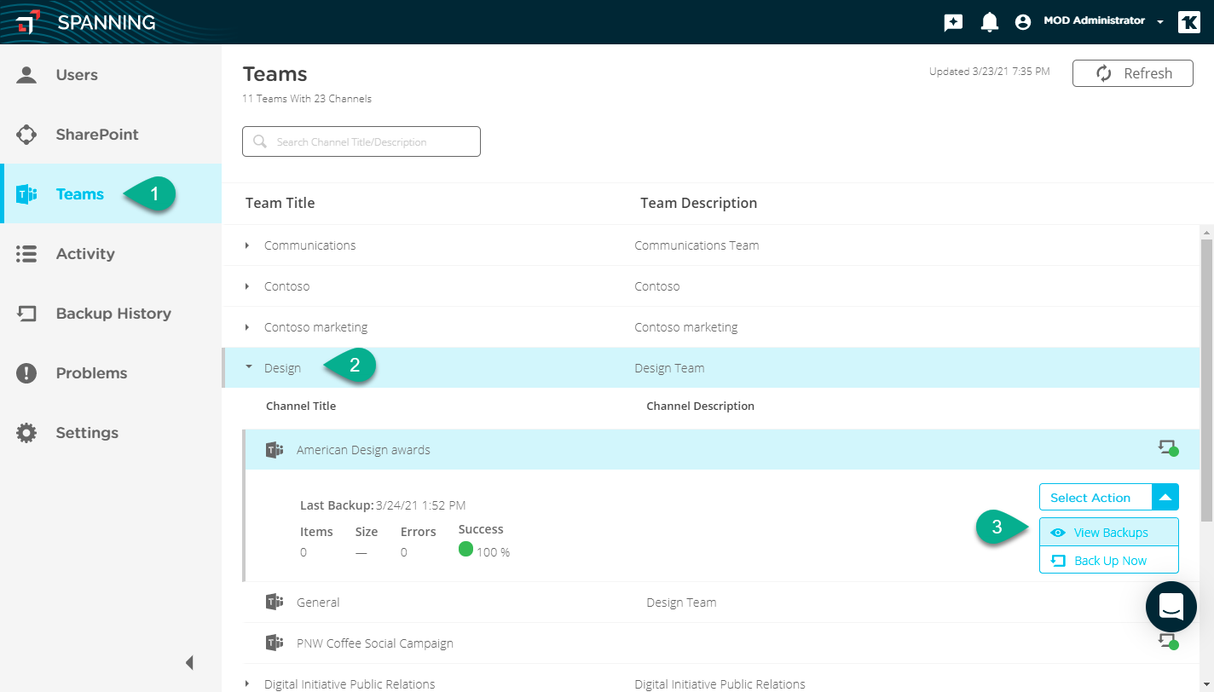Click the Backup History icon
This screenshot has height=692, width=1214.
click(26, 314)
